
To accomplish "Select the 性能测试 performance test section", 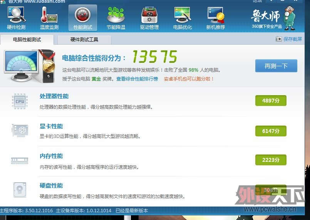I will pos(83,18).
